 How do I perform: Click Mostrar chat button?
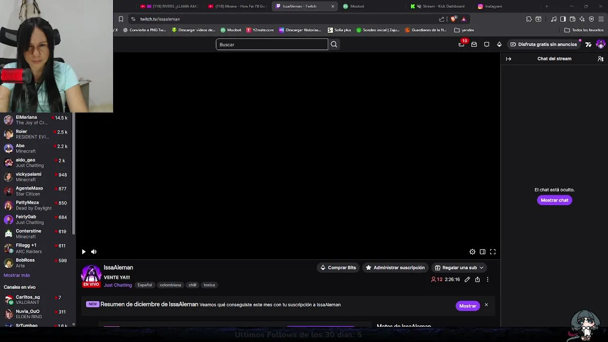point(554,200)
